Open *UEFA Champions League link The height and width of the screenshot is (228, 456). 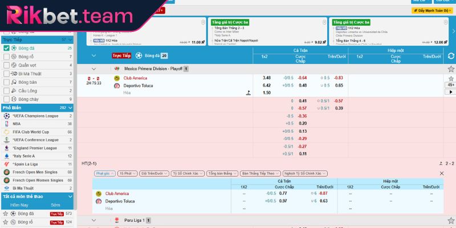click(35, 116)
